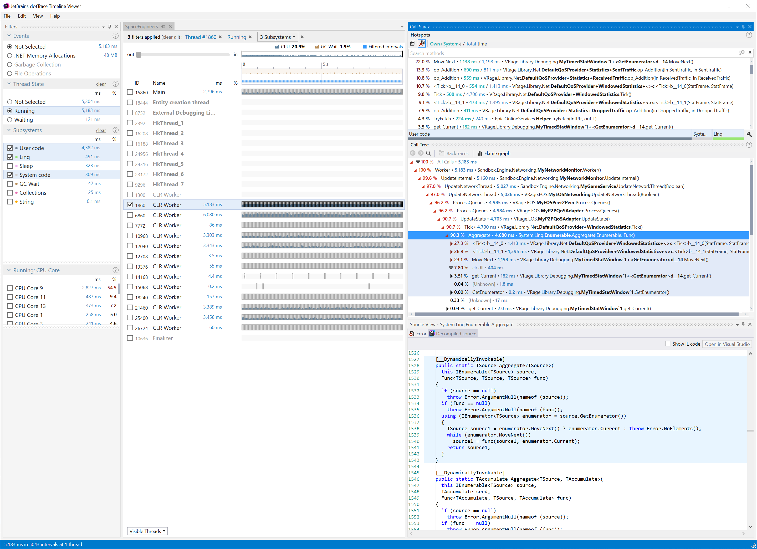Open the View menu
757x549 pixels.
pos(38,16)
